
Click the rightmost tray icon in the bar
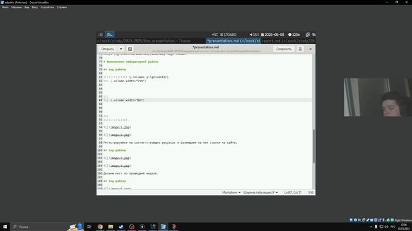tap(314, 35)
